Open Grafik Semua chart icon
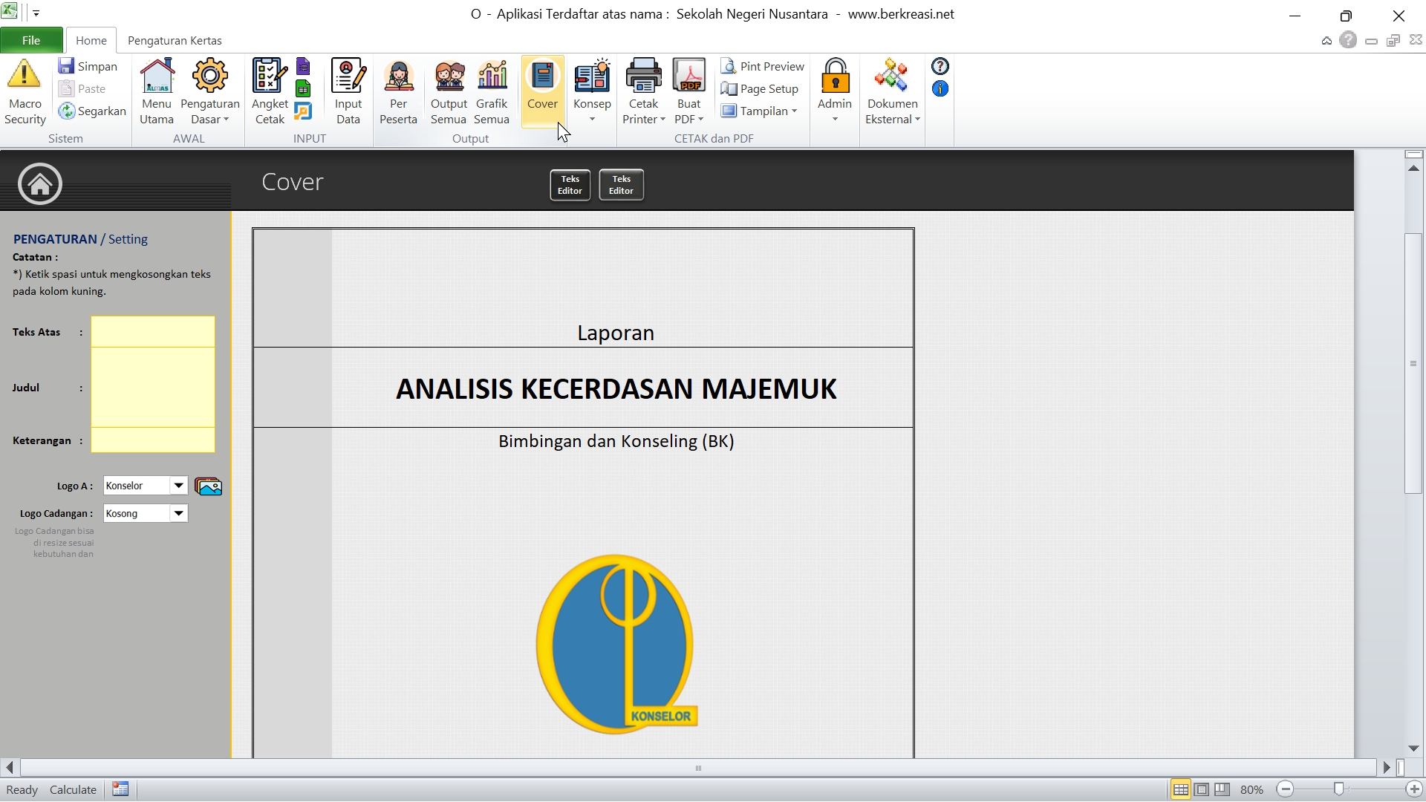The height and width of the screenshot is (802, 1426). pos(492,75)
